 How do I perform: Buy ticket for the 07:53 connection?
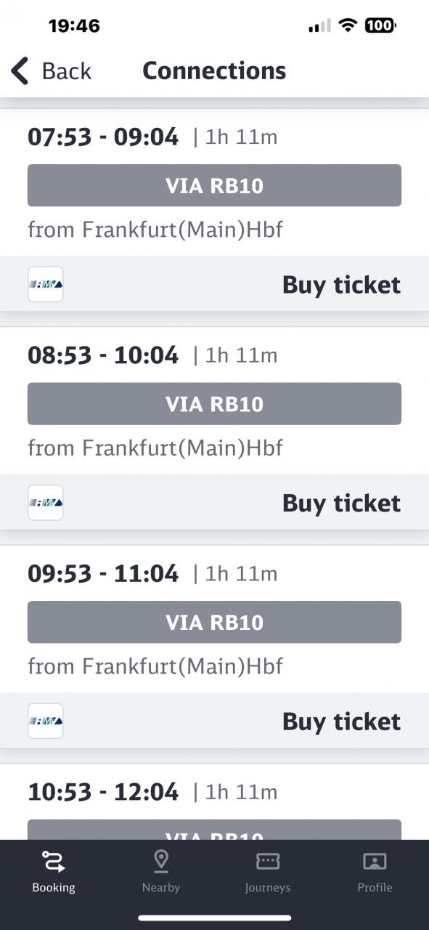click(x=341, y=285)
